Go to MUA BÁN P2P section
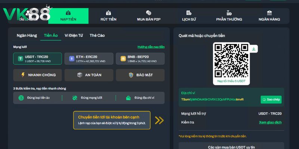The image size is (299, 149). point(148,16)
